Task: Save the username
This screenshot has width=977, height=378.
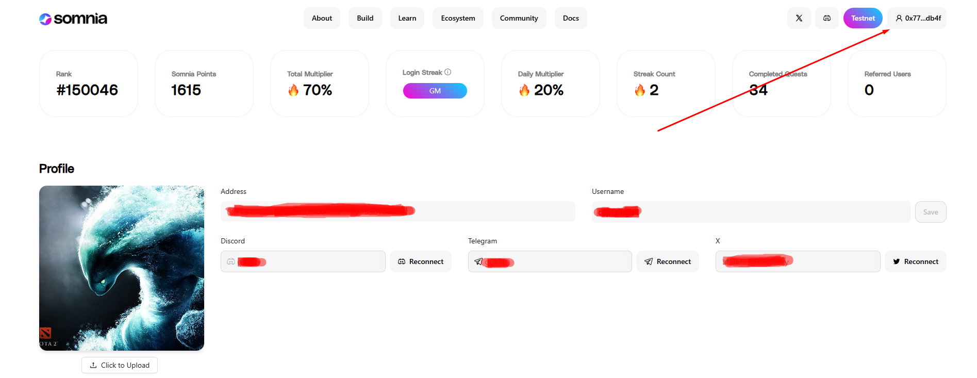Action: point(930,212)
